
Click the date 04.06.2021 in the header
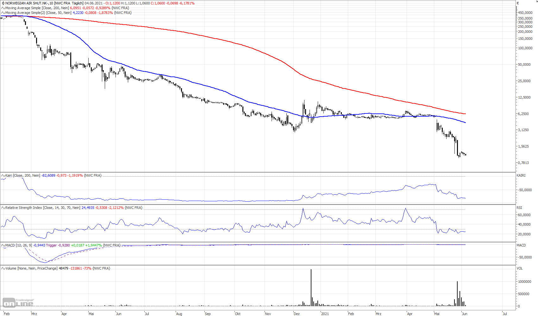pos(94,3)
